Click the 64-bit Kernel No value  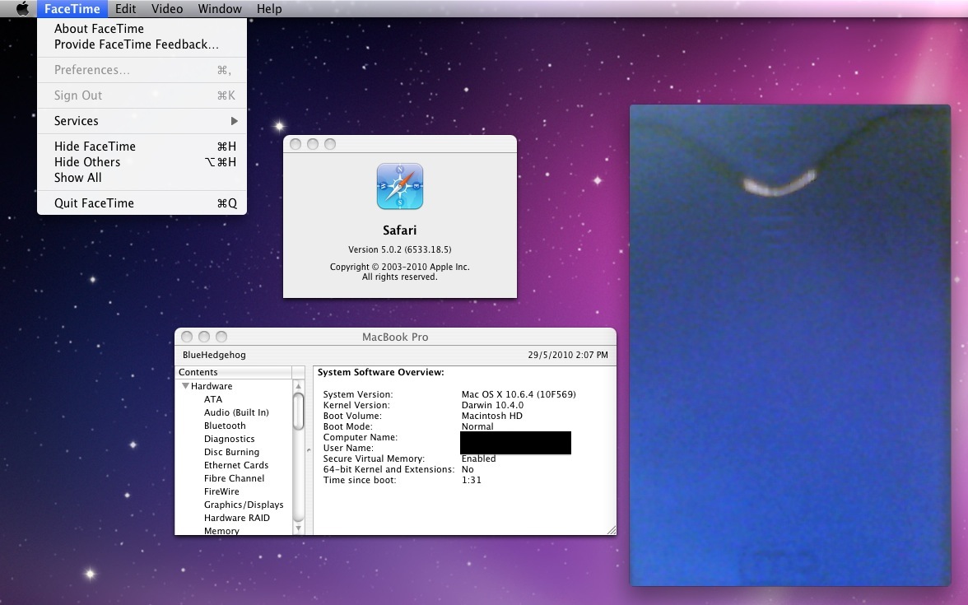(x=468, y=470)
